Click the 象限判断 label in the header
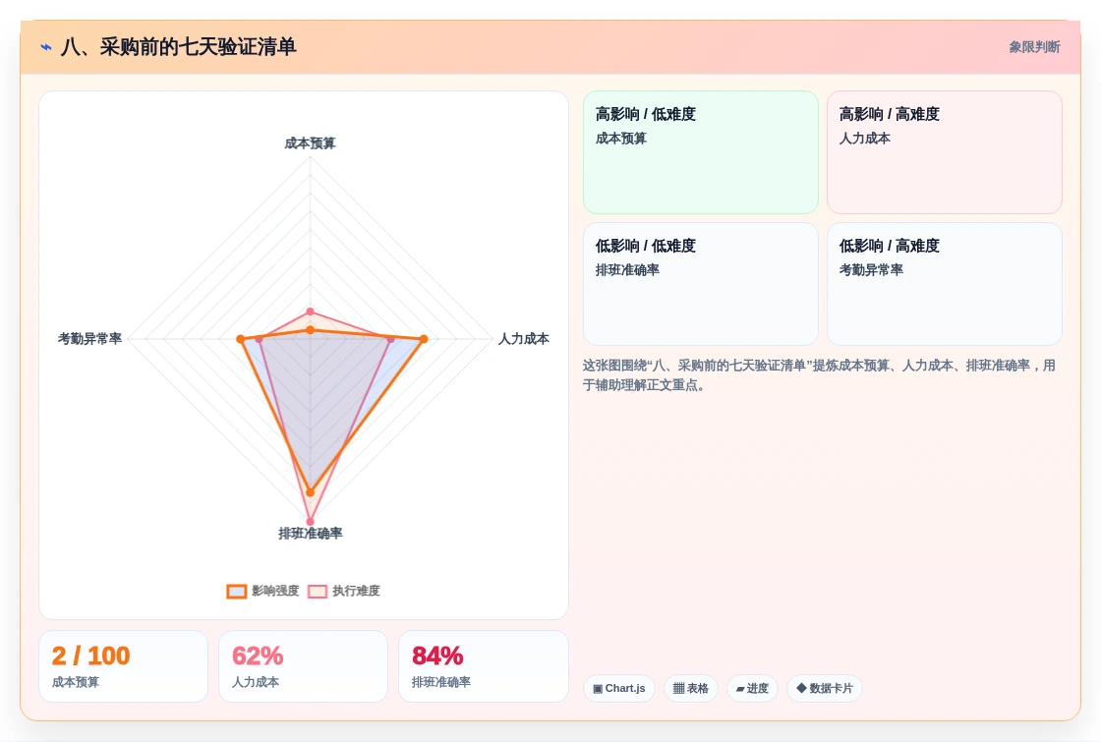 coord(1034,47)
